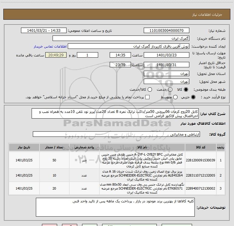Click the response deadline date field 1401/03/23
Screen dimensions: 234x226
click(x=167, y=55)
